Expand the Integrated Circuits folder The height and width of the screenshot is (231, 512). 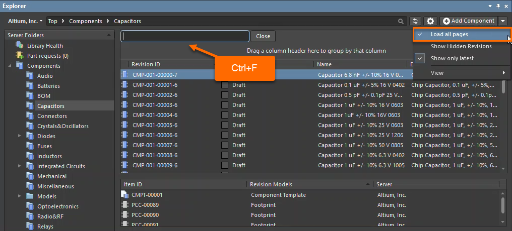point(19,166)
